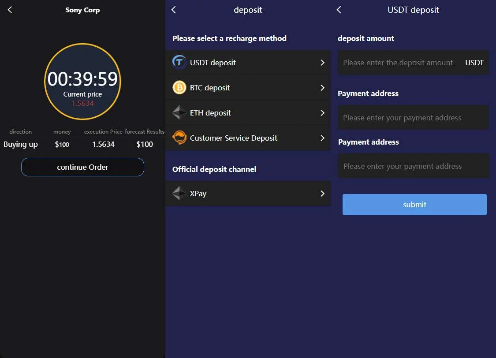Choose the BTC deposit option label
This screenshot has width=496, height=358.
pos(210,88)
